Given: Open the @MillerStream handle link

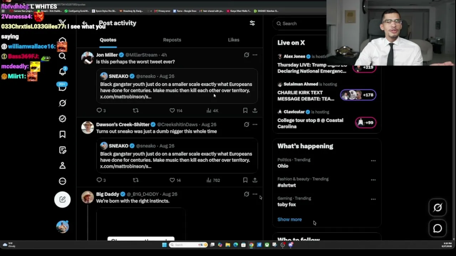Looking at the screenshot, I should coord(141,55).
